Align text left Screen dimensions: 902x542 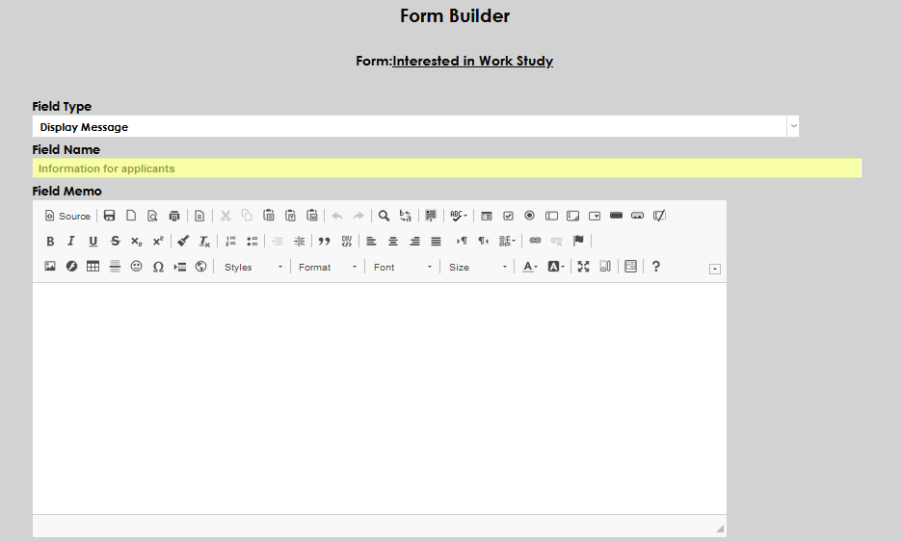(372, 242)
